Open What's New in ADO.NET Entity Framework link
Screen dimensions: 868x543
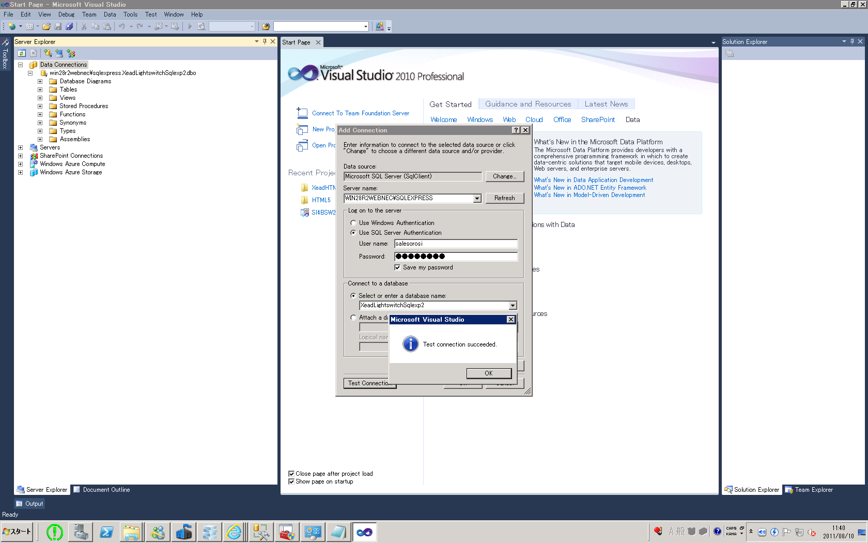coord(590,188)
